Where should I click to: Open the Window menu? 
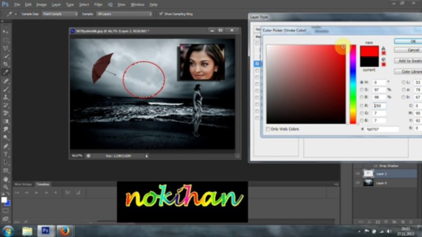137,5
